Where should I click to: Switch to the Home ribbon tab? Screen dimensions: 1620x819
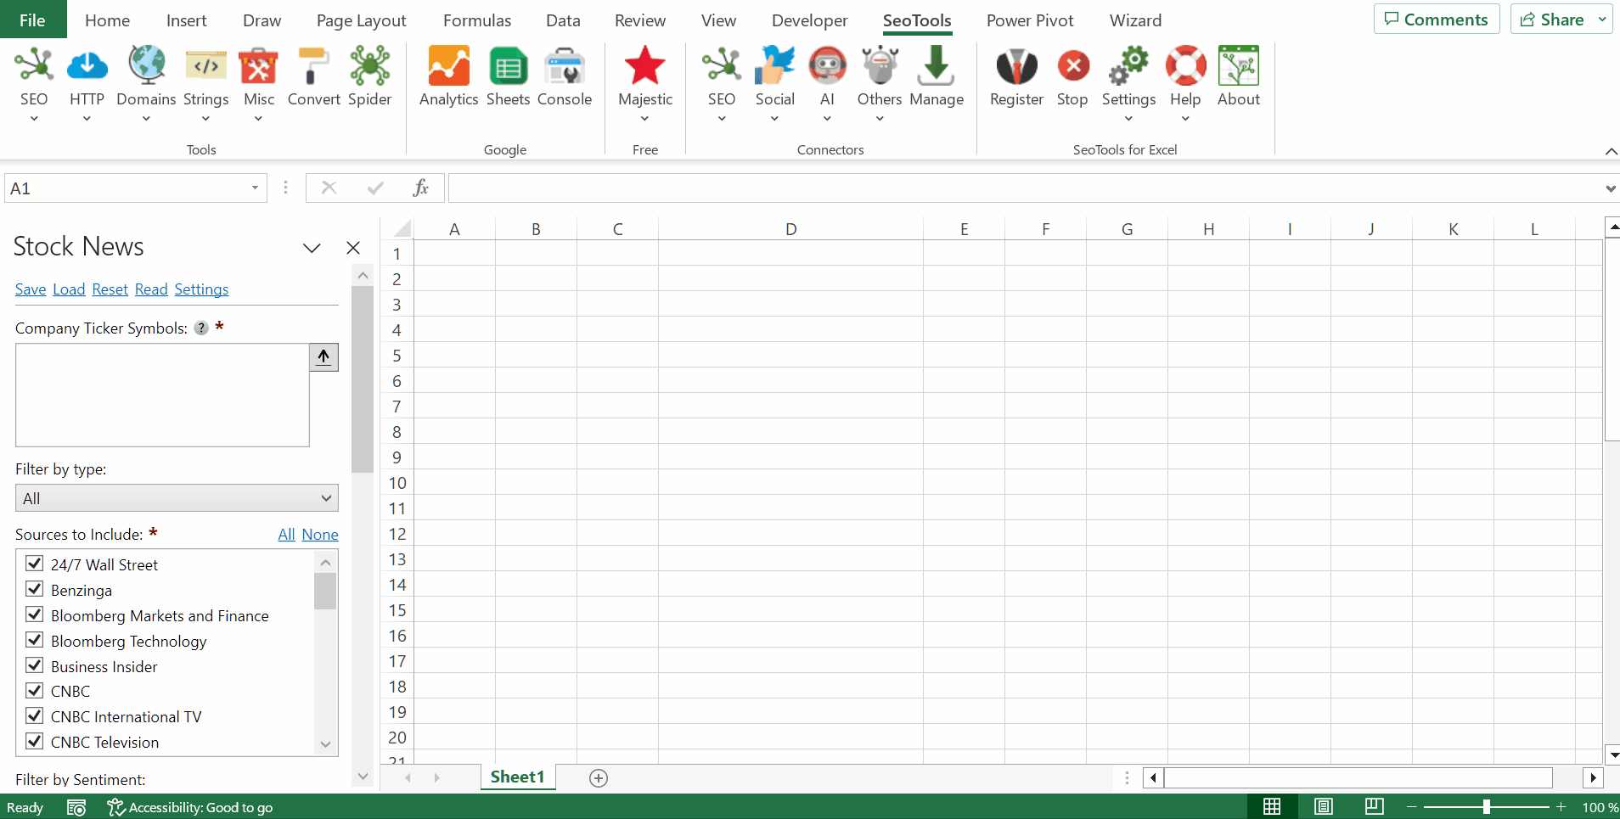pos(107,20)
